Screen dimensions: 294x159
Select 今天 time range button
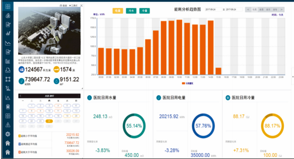point(254,9)
